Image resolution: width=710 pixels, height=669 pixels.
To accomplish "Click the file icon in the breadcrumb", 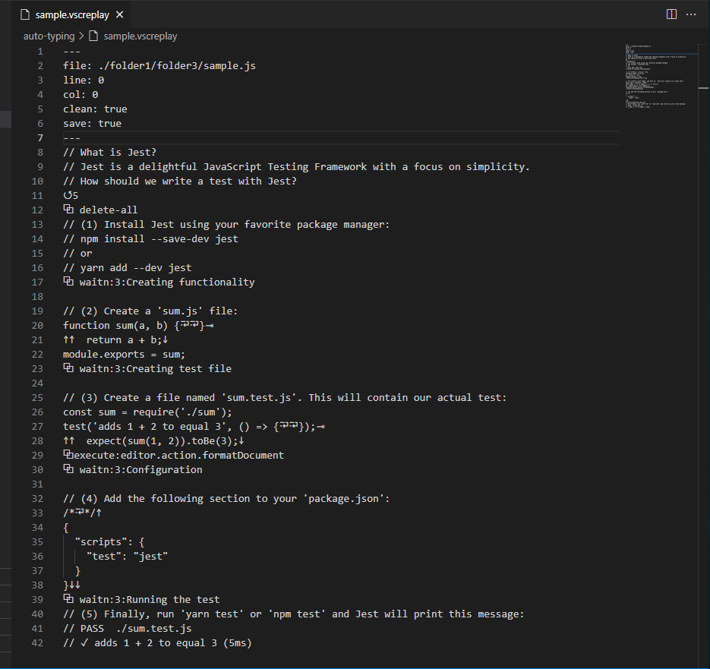I will (x=93, y=36).
